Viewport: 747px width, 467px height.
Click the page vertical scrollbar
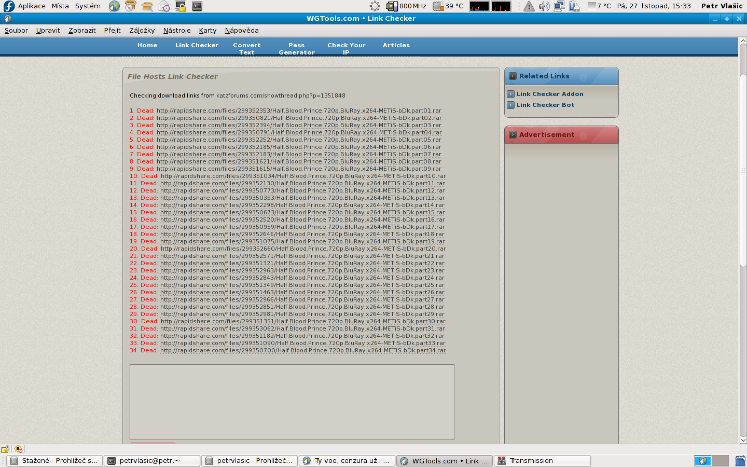[743, 171]
